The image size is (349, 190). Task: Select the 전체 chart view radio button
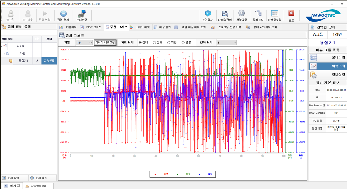click(x=140, y=42)
